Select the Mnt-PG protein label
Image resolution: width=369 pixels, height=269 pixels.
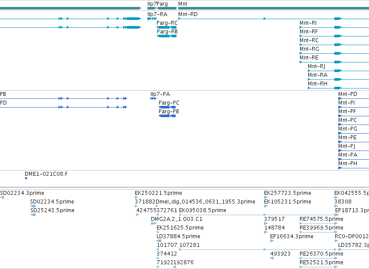(348, 129)
